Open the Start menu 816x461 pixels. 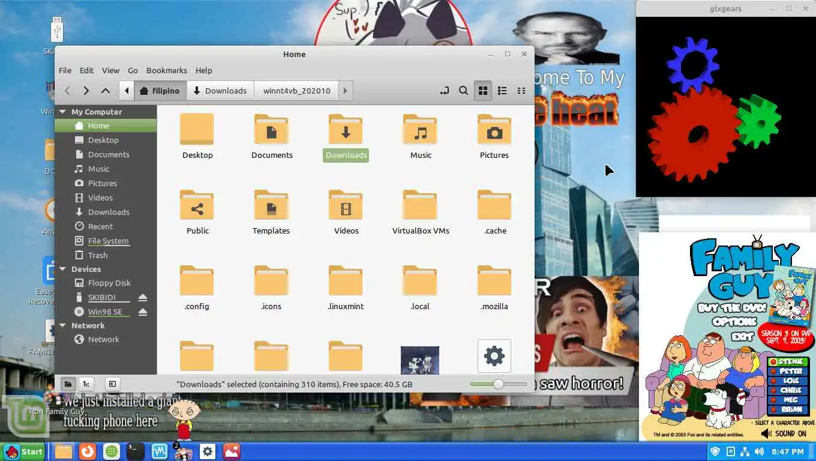pyautogui.click(x=24, y=451)
